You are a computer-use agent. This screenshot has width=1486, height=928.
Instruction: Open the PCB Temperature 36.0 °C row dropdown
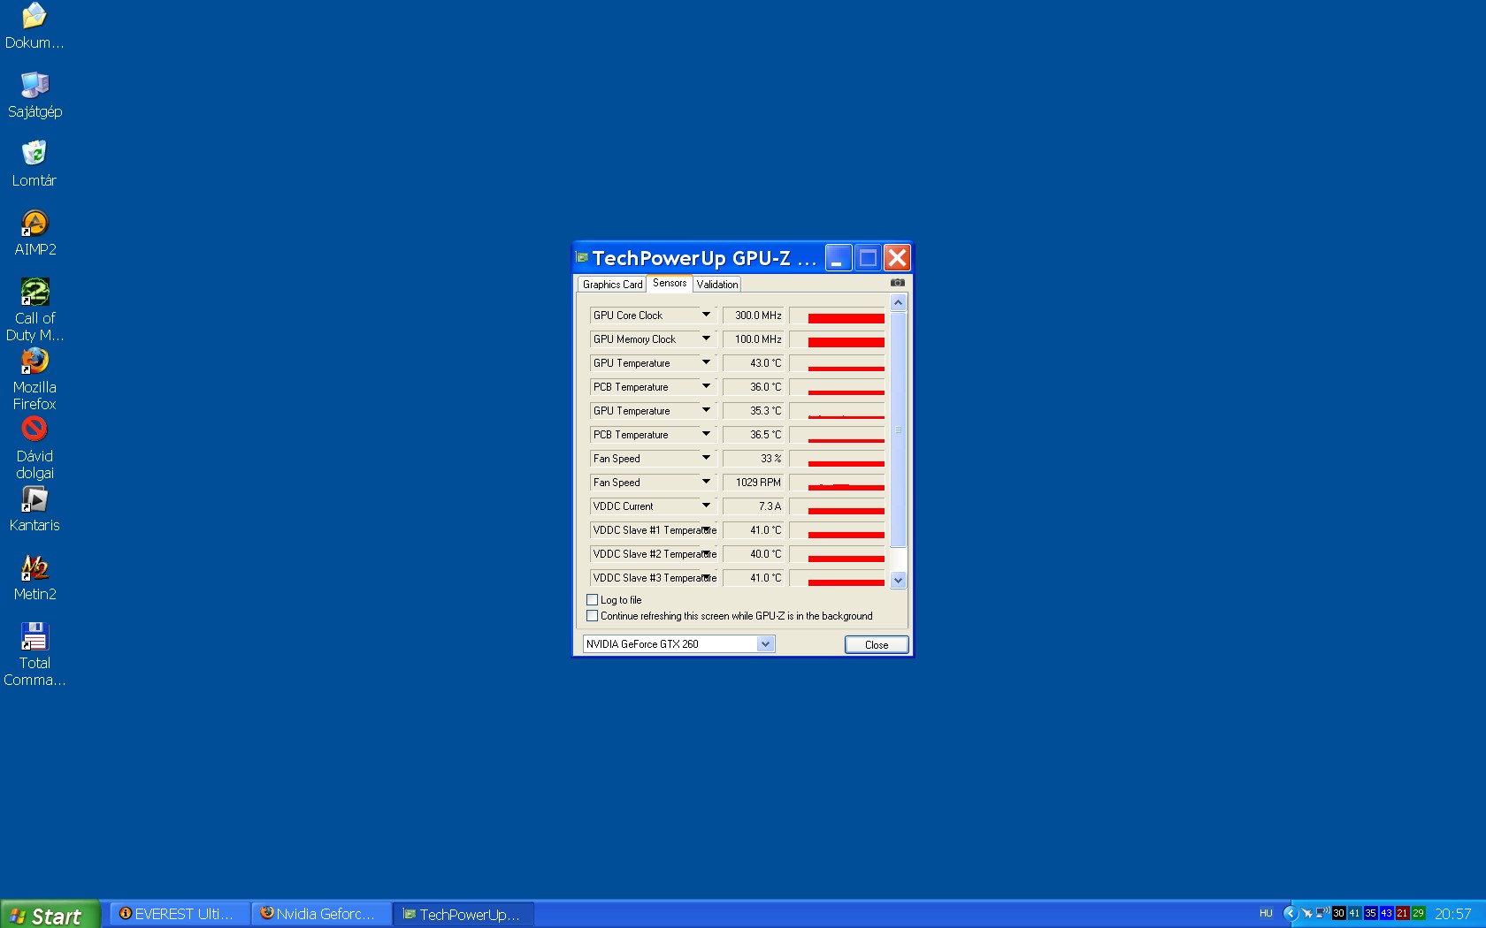pos(706,386)
